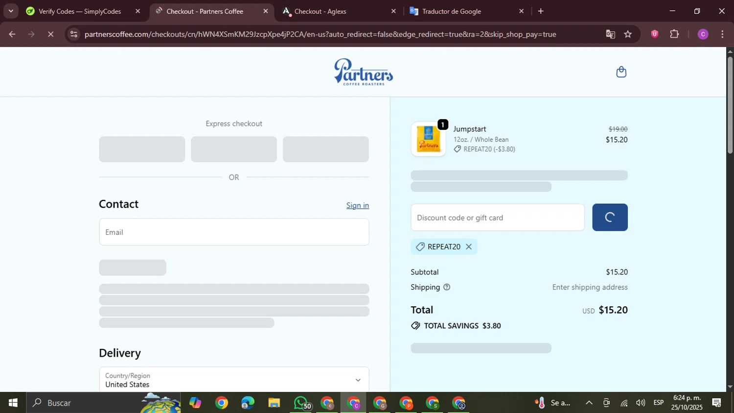The image size is (734, 413).
Task: Click the Total amount $15.20
Action: [613, 310]
